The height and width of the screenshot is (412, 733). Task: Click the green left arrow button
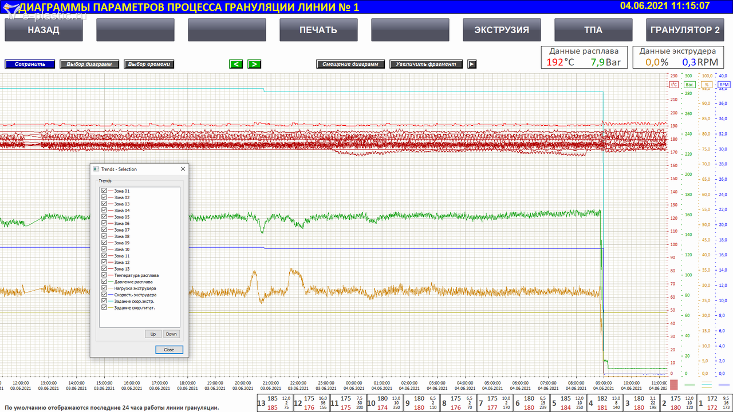point(236,64)
